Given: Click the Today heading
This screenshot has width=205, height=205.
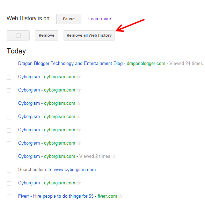Looking at the screenshot, I should click(16, 51).
